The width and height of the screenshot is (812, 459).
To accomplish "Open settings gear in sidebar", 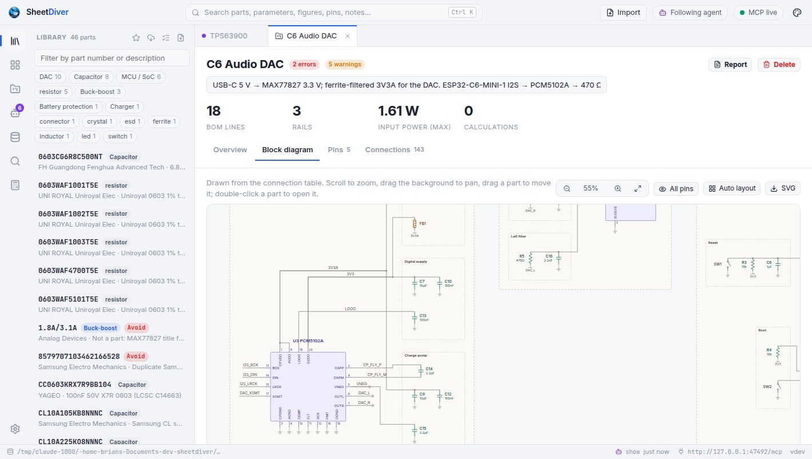I will (15, 429).
